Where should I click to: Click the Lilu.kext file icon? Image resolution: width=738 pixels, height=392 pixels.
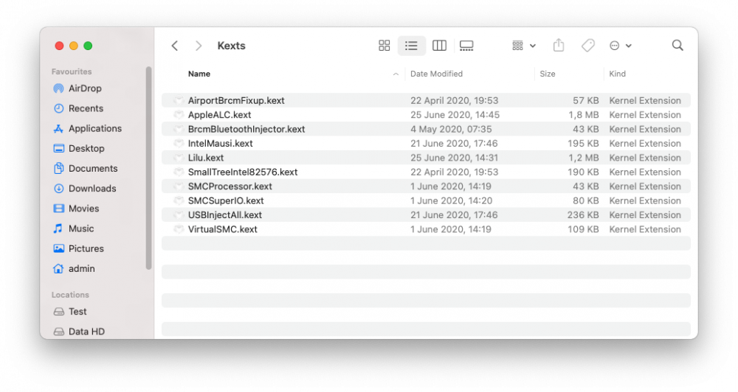pyautogui.click(x=179, y=158)
